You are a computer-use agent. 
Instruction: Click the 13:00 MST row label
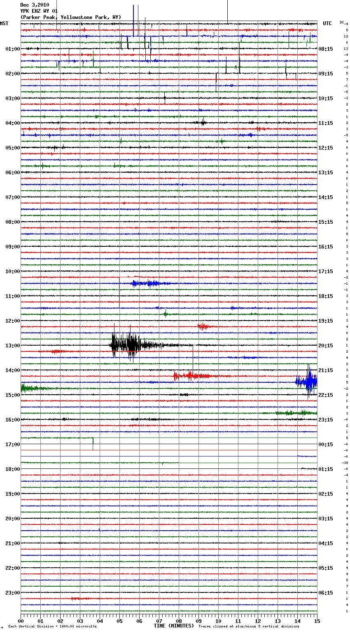13,346
